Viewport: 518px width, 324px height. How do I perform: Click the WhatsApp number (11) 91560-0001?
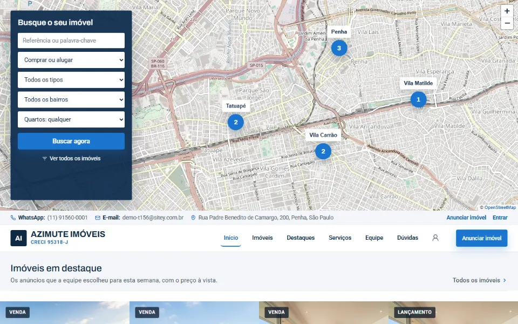click(x=67, y=218)
